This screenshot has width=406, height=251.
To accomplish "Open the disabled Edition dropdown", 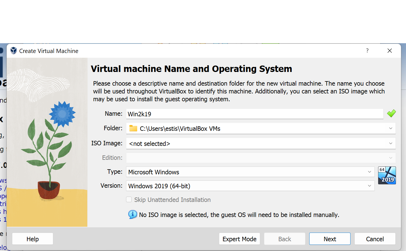I will tap(261, 158).
